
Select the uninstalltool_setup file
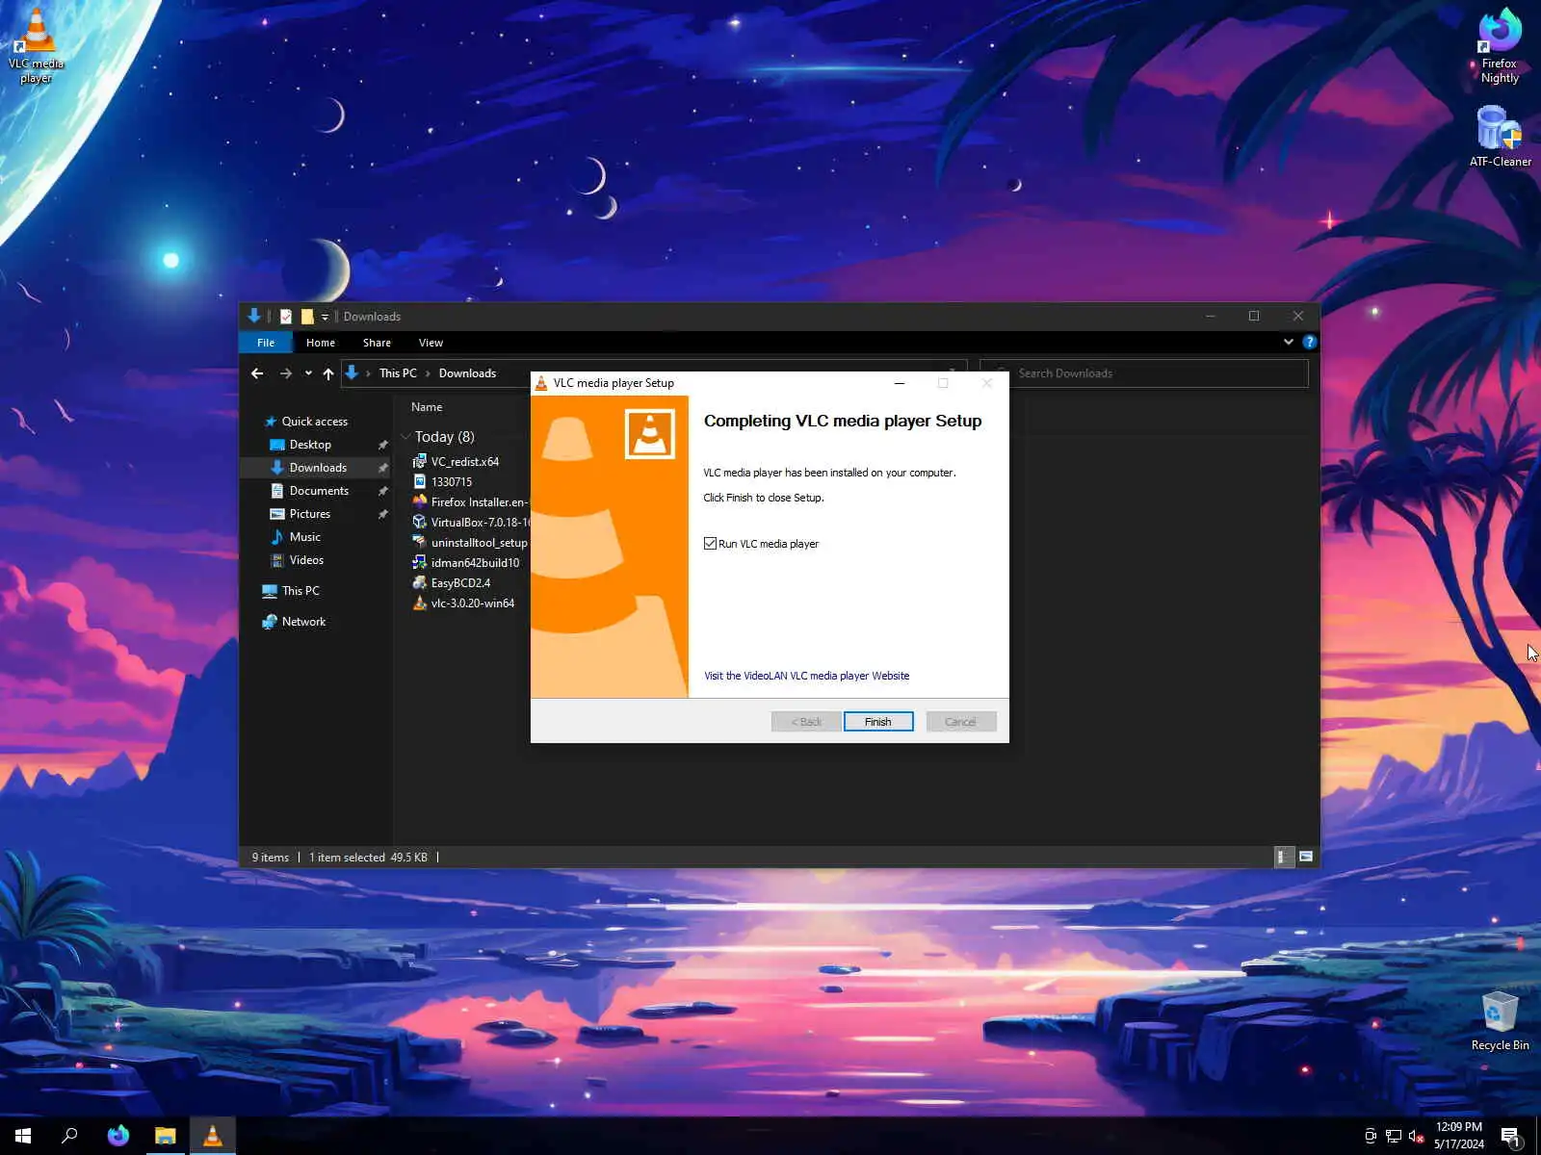(x=470, y=543)
